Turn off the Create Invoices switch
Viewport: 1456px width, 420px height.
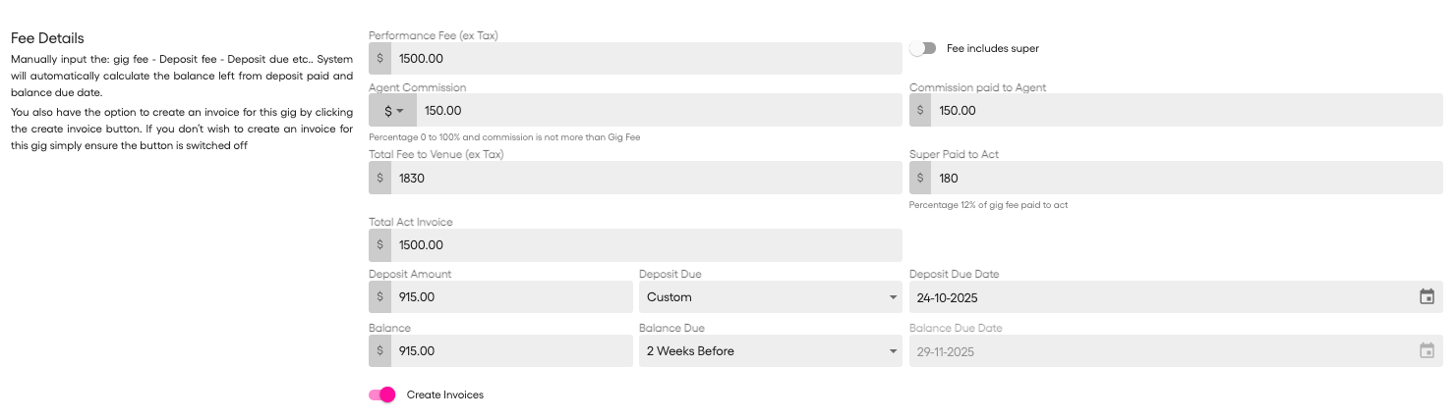tap(382, 394)
